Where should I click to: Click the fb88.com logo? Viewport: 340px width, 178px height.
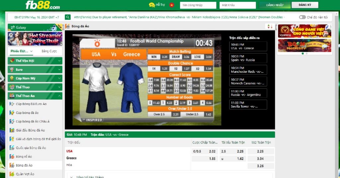tap(42, 5)
